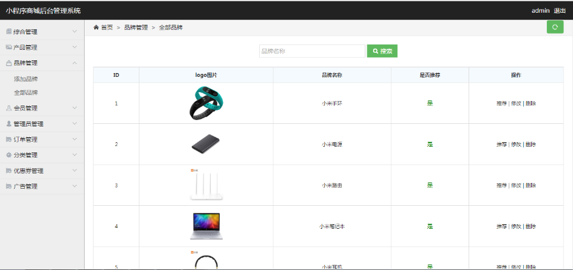Click the 订单管理 sidebar icon
This screenshot has height=270, width=573.
(x=9, y=139)
